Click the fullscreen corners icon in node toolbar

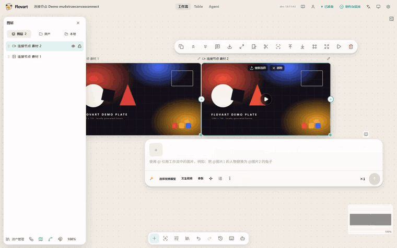tap(326, 46)
